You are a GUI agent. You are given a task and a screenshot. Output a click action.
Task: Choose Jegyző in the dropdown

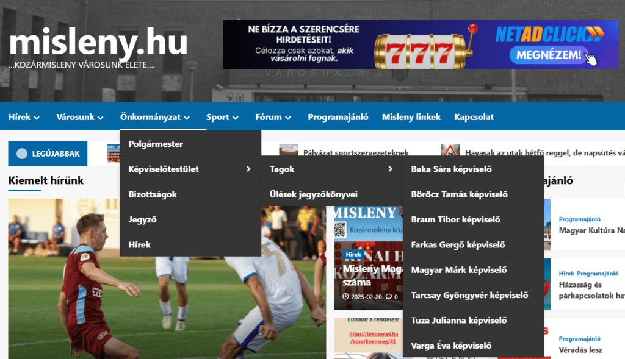tap(190, 219)
